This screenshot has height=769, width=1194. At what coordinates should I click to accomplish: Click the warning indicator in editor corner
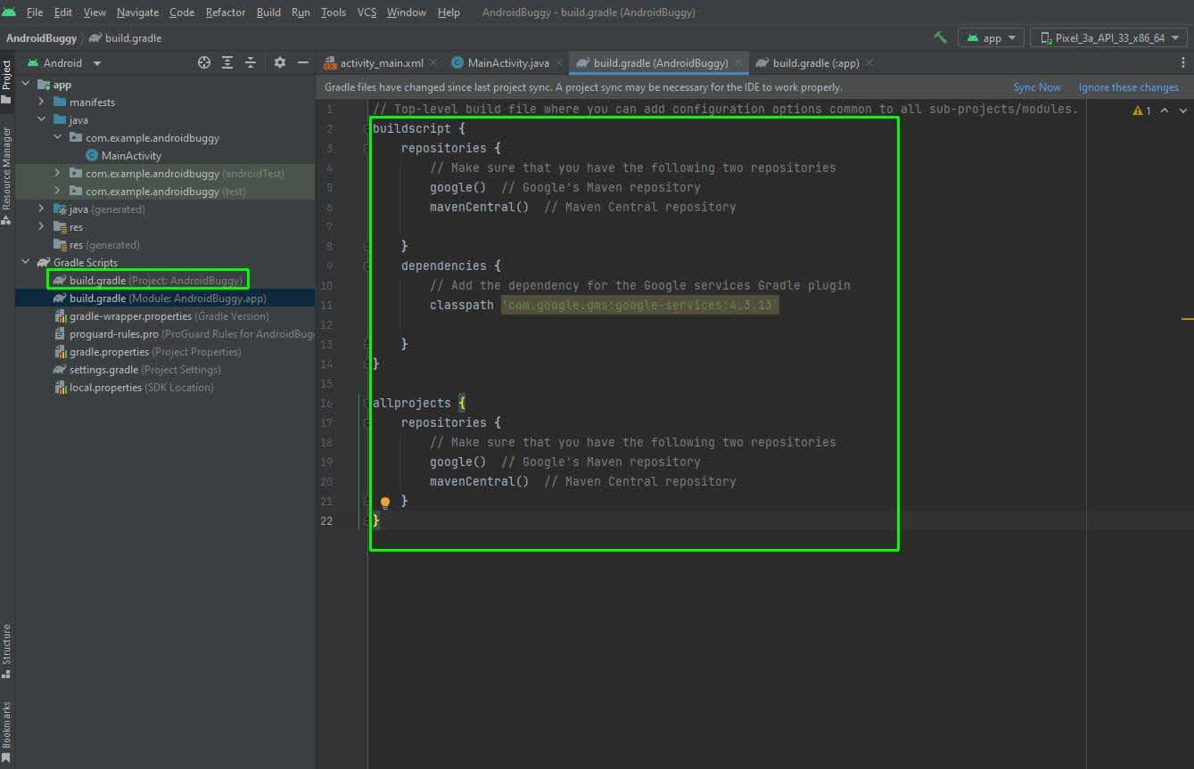1141,110
